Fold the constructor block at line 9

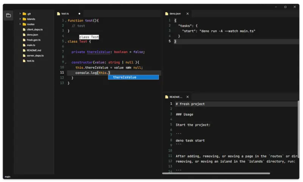pyautogui.click(x=66, y=63)
